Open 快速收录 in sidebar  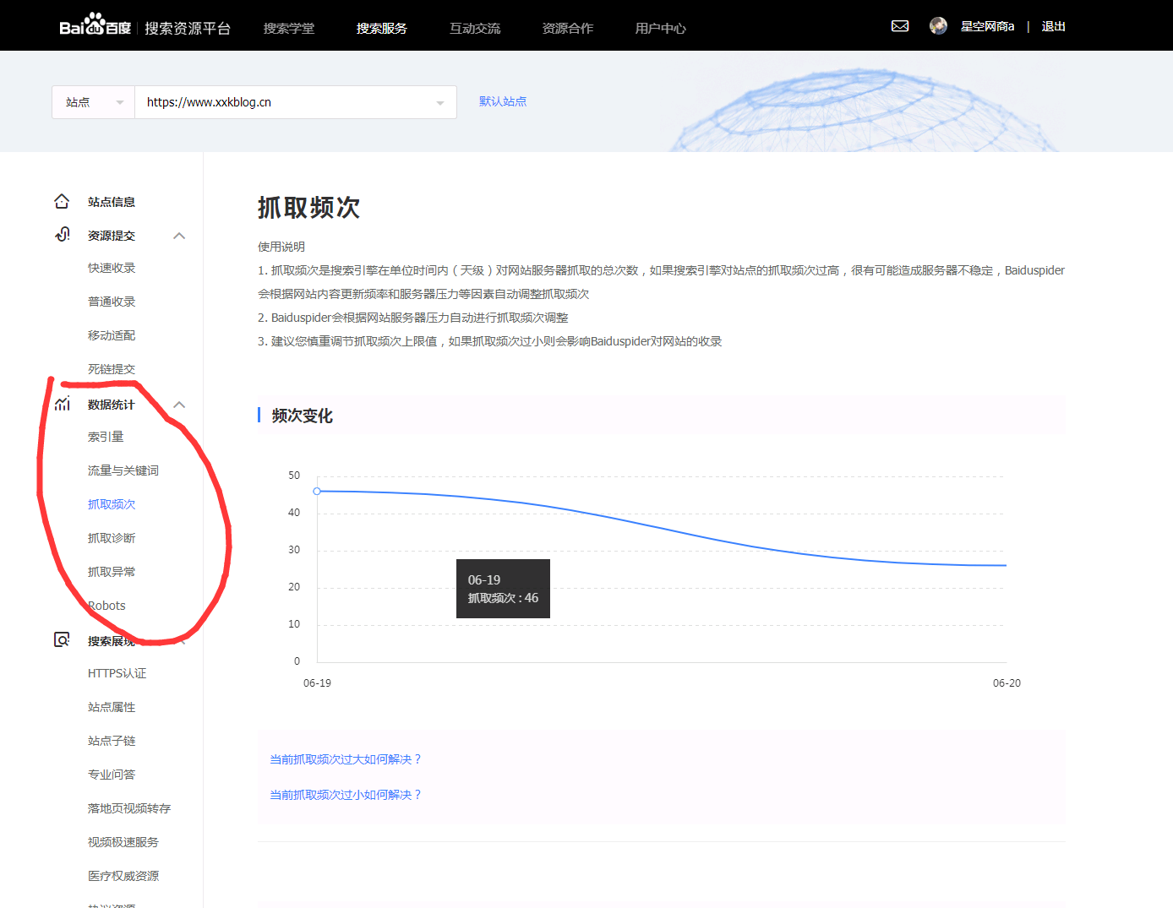tap(112, 268)
